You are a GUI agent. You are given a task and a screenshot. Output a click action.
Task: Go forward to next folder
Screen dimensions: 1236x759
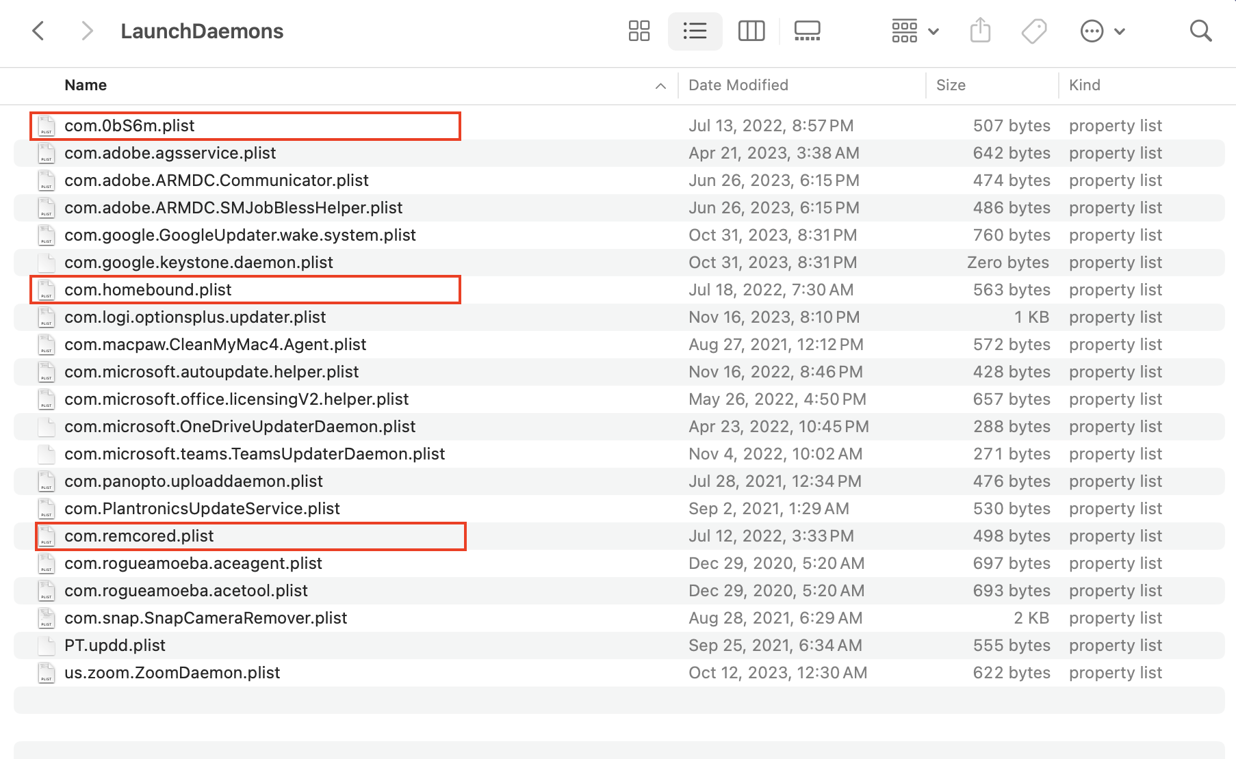coord(86,31)
